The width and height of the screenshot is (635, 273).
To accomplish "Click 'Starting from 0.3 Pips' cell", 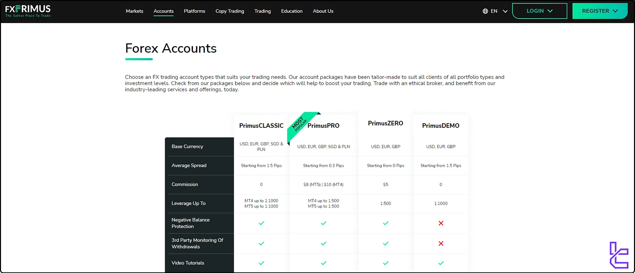I will click(x=323, y=166).
